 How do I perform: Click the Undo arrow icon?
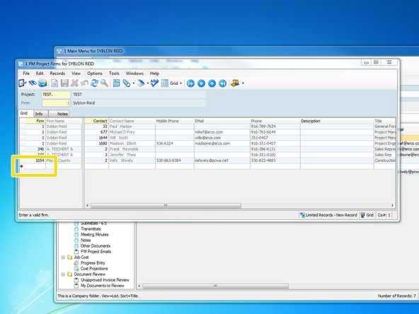tap(84, 83)
